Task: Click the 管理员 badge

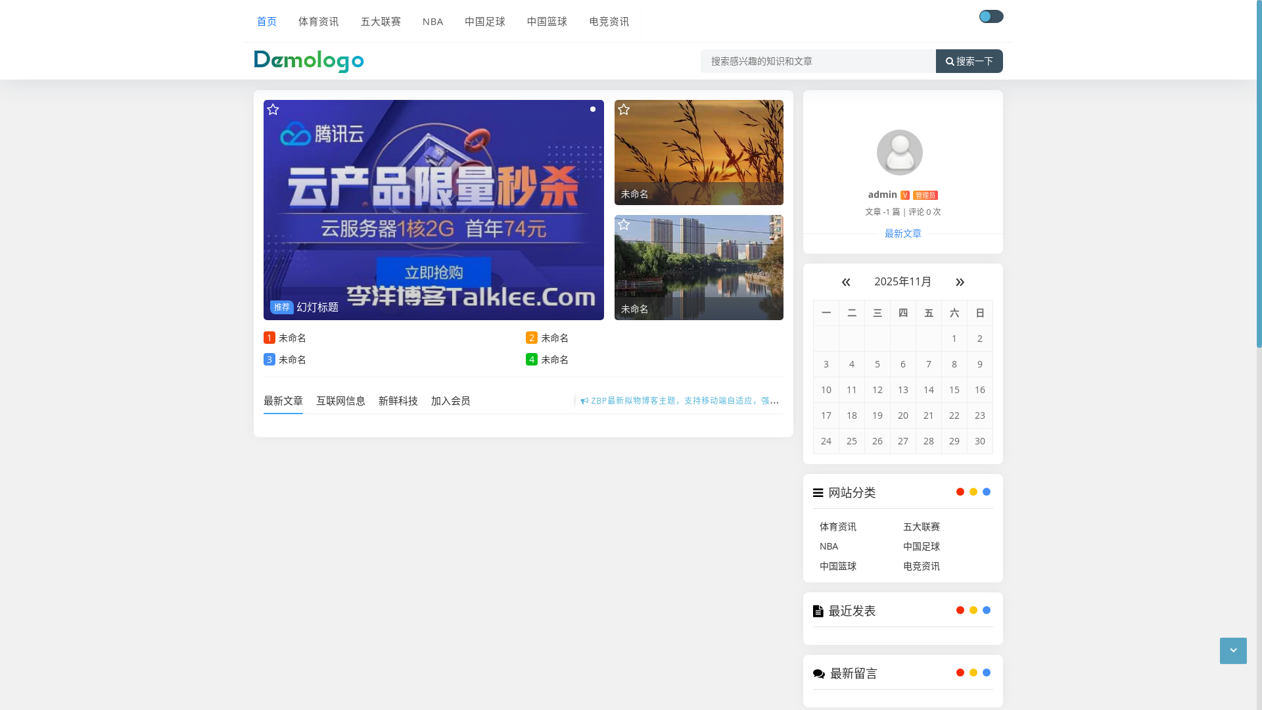Action: pyautogui.click(x=925, y=195)
